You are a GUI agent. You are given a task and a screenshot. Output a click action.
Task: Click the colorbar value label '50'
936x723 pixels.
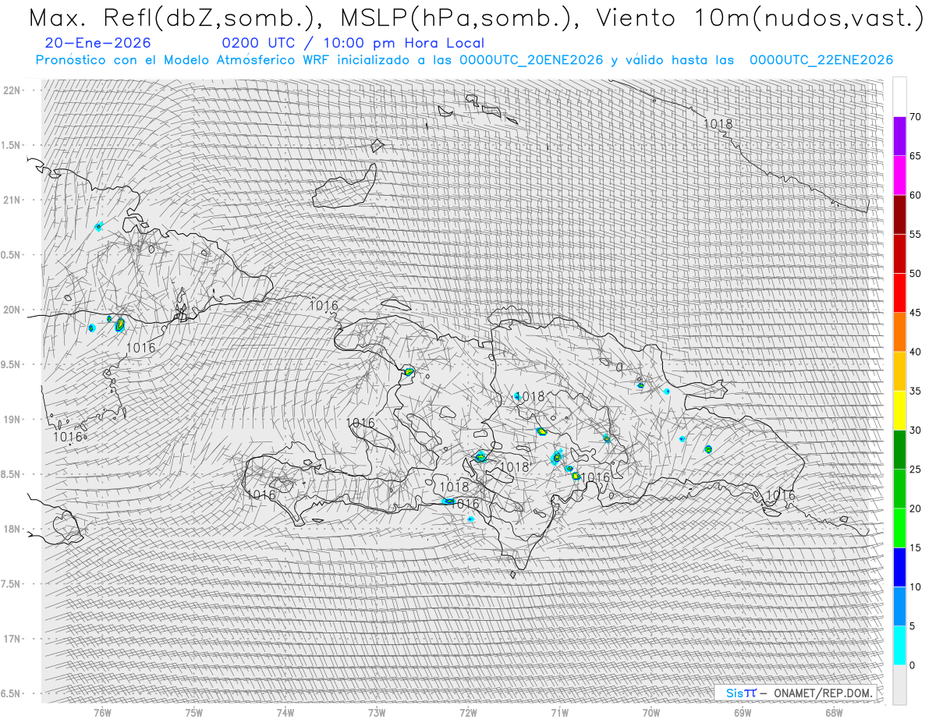(x=916, y=274)
